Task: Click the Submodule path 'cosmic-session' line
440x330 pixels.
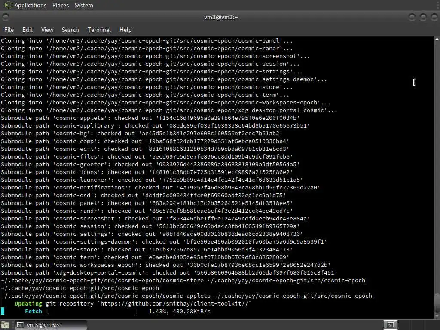Action: [x=150, y=226]
